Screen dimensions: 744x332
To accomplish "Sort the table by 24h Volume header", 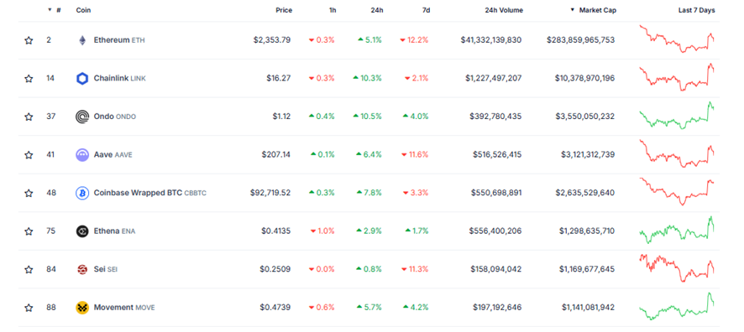I will pyautogui.click(x=504, y=10).
